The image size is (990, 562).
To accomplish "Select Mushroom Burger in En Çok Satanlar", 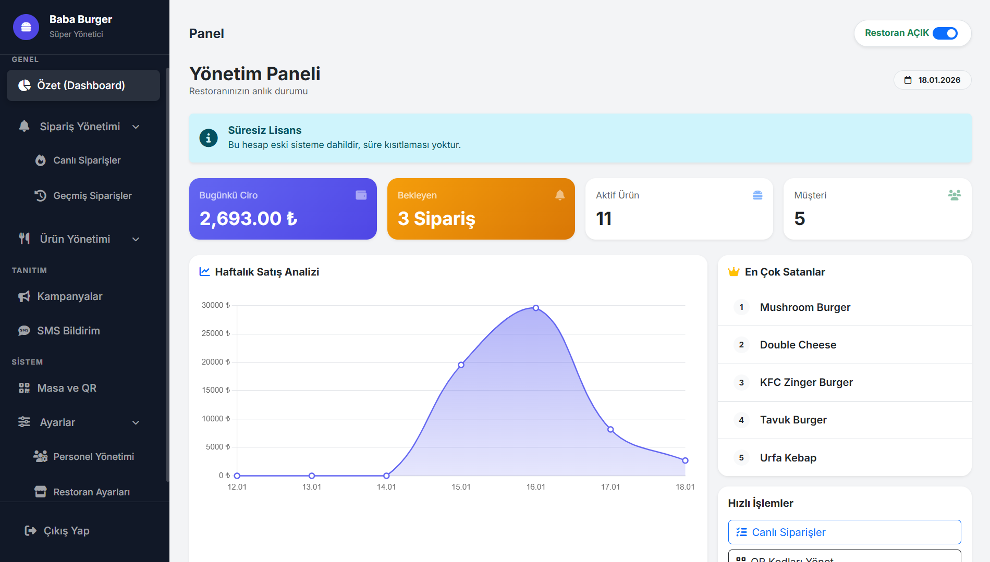I will coord(805,307).
